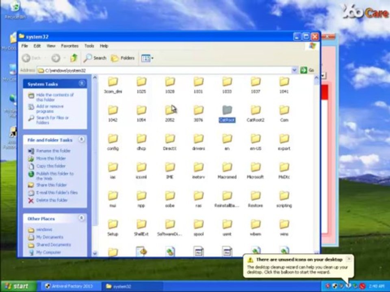The image size is (390, 292).
Task: Open the Favorites menu
Action: click(69, 46)
